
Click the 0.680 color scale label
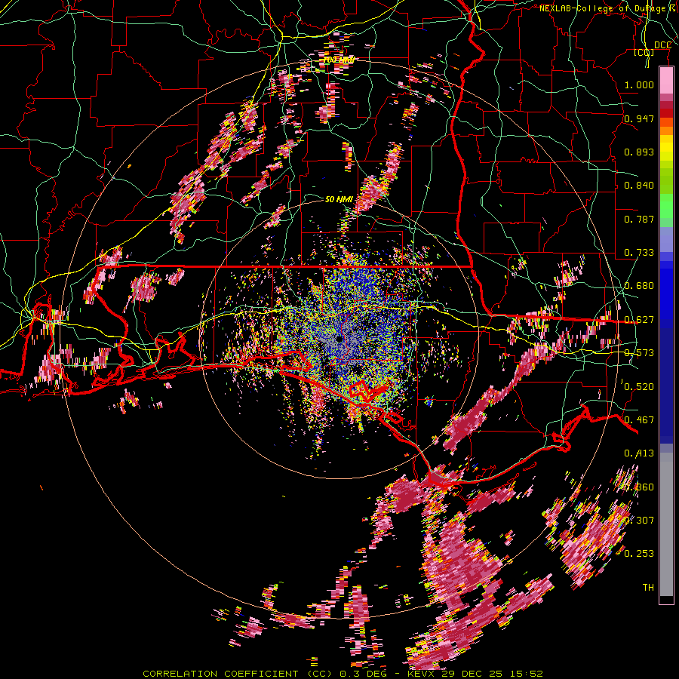click(639, 286)
